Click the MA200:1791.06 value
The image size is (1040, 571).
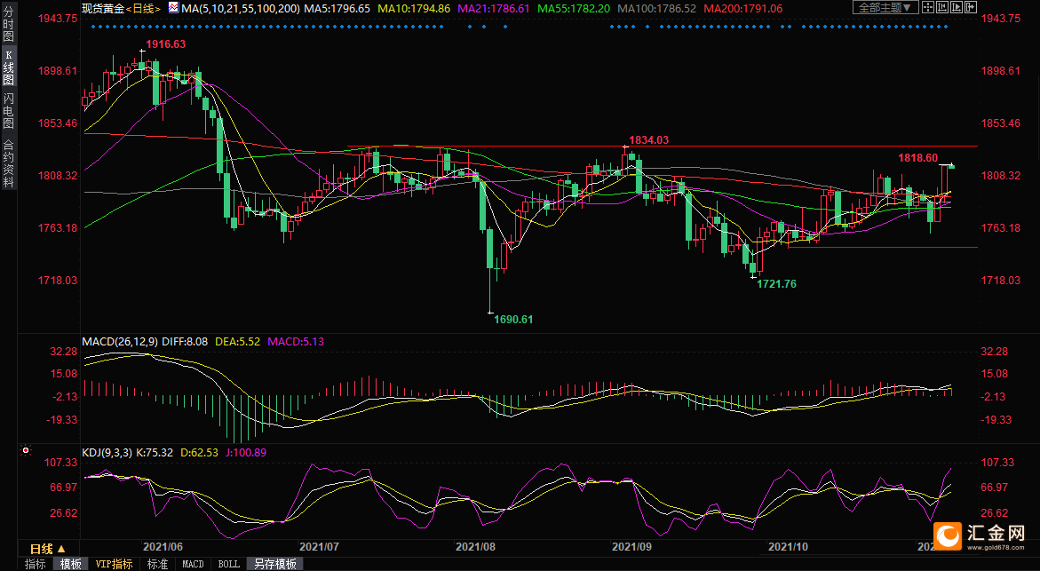[742, 9]
